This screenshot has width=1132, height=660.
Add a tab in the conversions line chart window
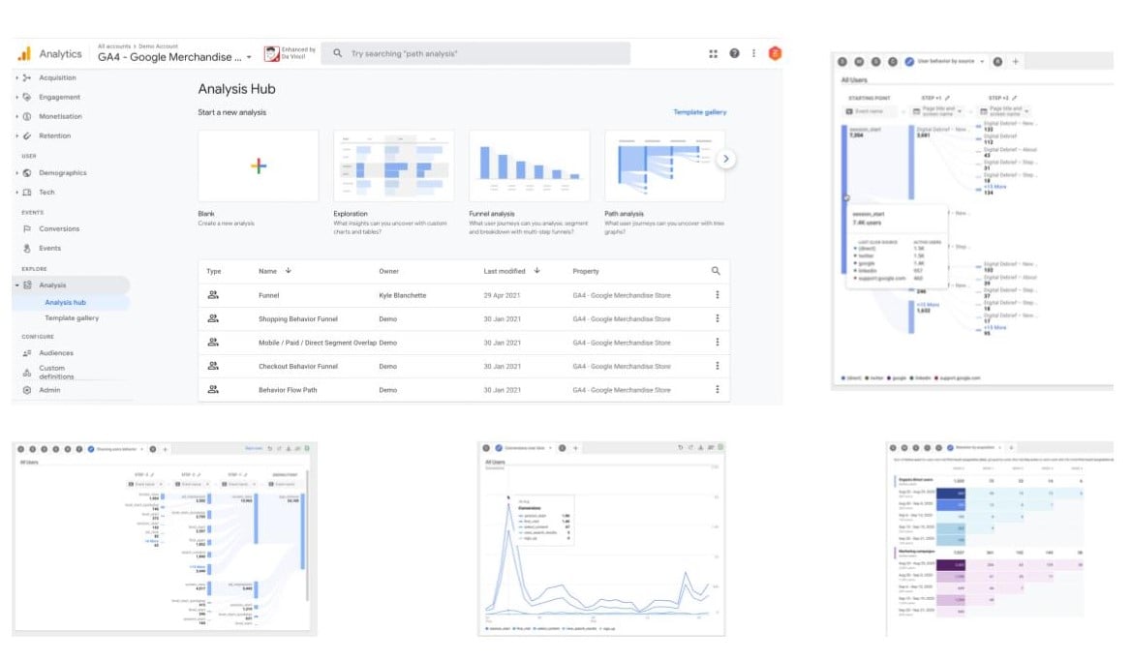(575, 449)
